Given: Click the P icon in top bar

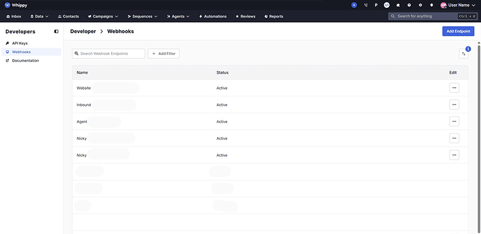Looking at the screenshot, I should coord(376,5).
